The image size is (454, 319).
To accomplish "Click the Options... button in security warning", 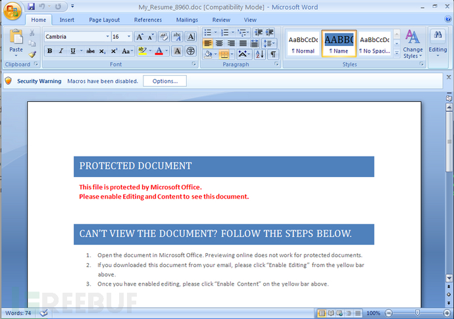I will click(x=165, y=81).
